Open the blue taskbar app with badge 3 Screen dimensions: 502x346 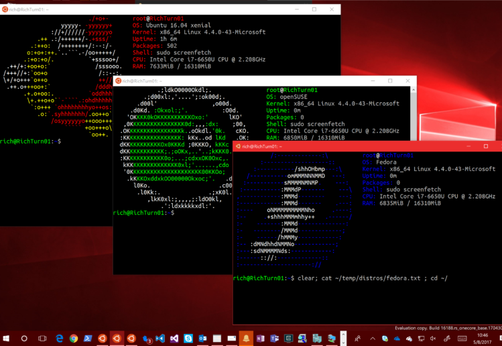pos(147,339)
